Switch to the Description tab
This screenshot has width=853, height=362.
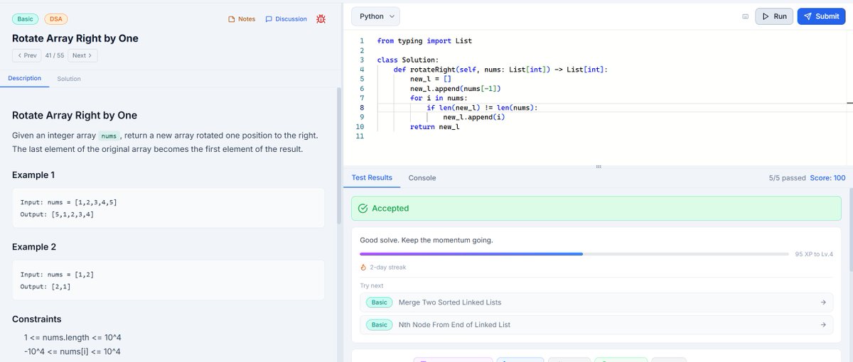click(24, 78)
